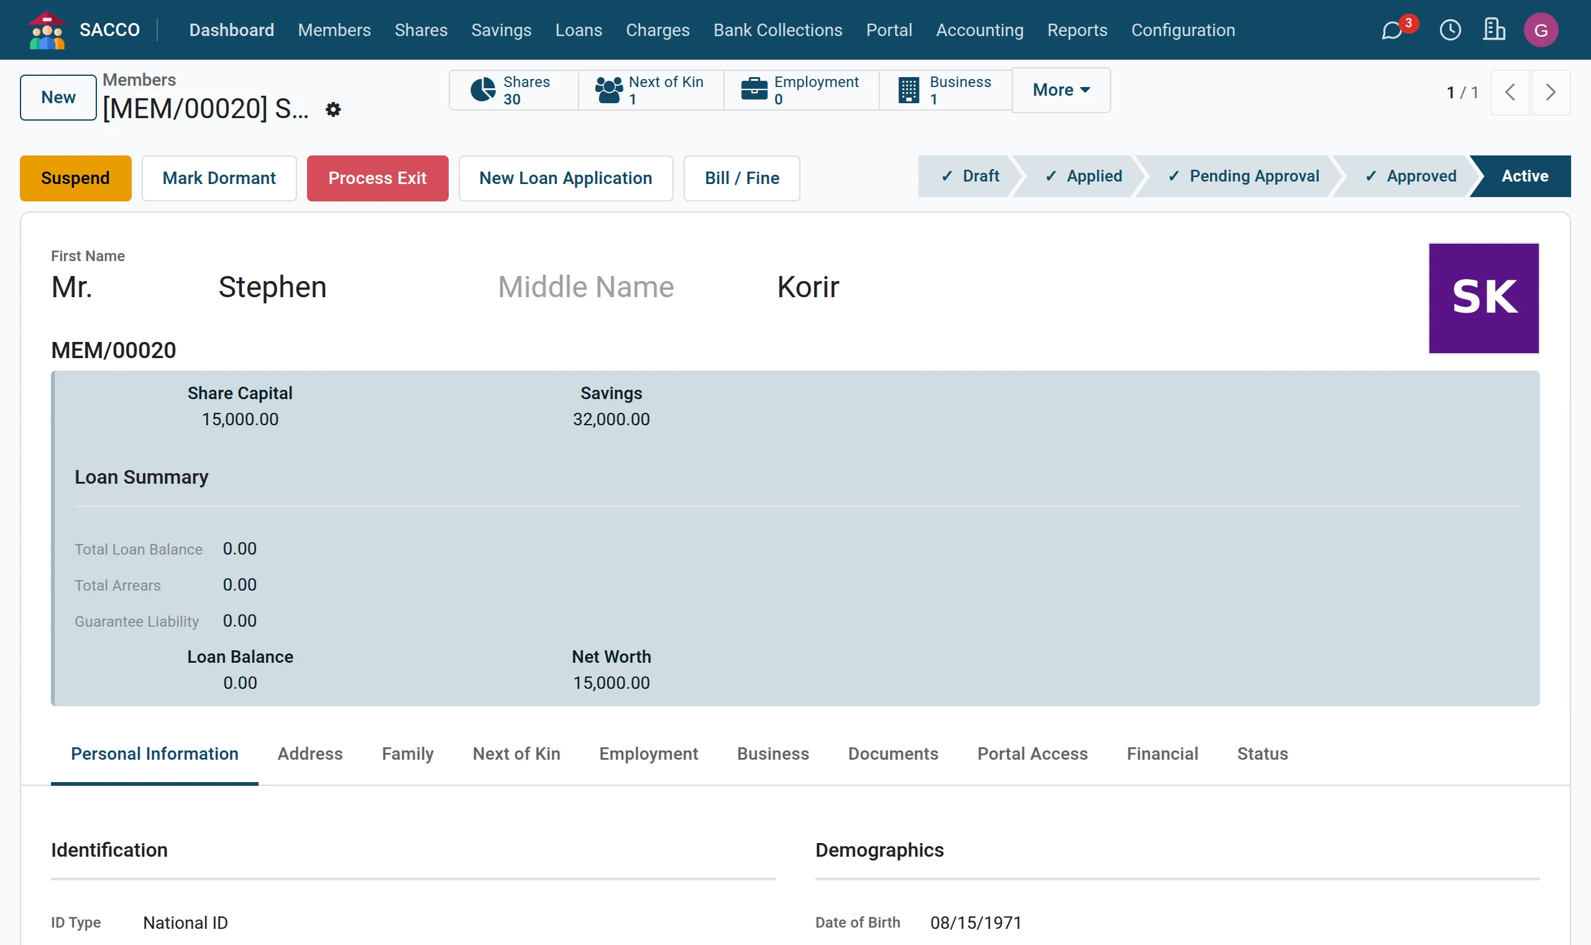Open the Members menu
This screenshot has height=945, width=1591.
click(334, 30)
